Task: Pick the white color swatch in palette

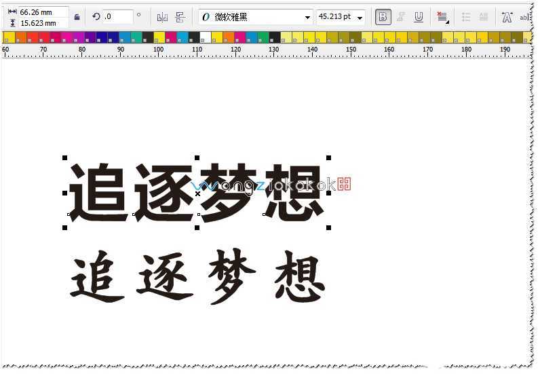Action: pos(206,37)
